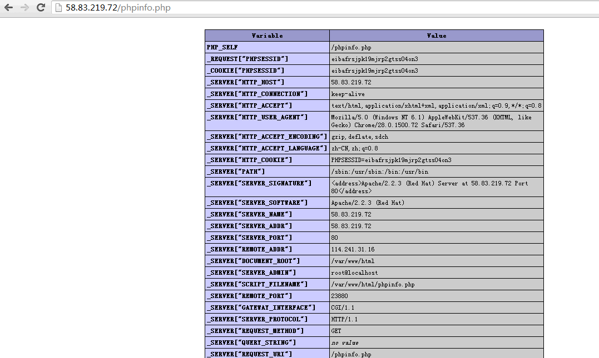Image resolution: width=599 pixels, height=358 pixels.
Task: Click the _SERVER["HTTP_CONNECTION"] cell
Action: point(267,94)
